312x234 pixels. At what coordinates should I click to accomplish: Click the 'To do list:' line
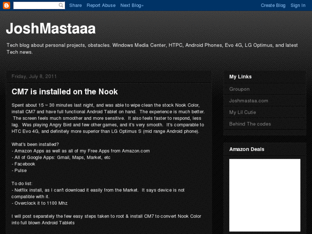(x=22, y=183)
